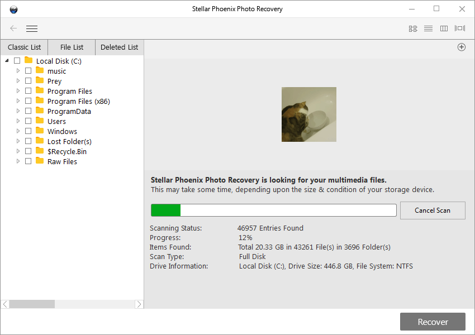Click the '12%' progress value

tap(245, 237)
